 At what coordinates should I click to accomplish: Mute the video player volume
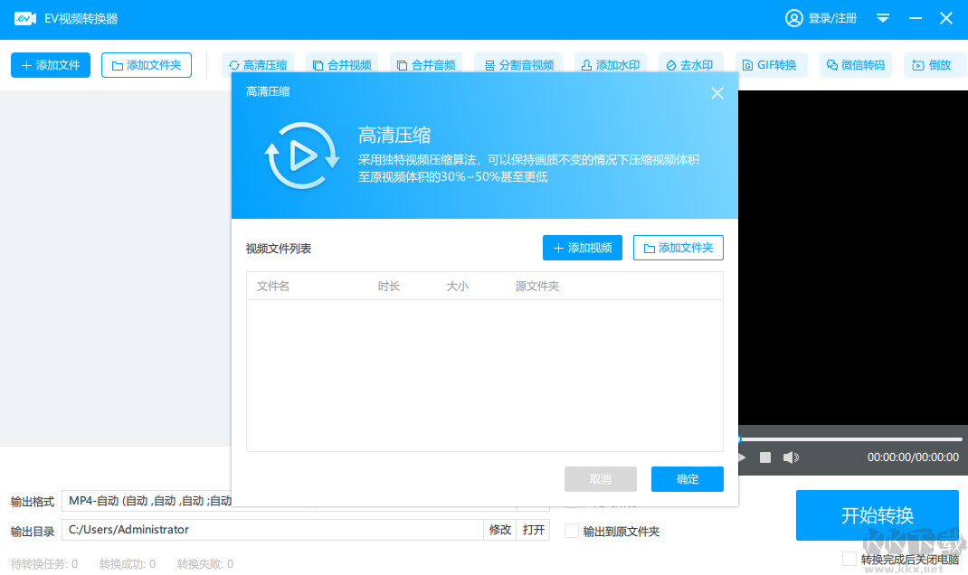791,457
